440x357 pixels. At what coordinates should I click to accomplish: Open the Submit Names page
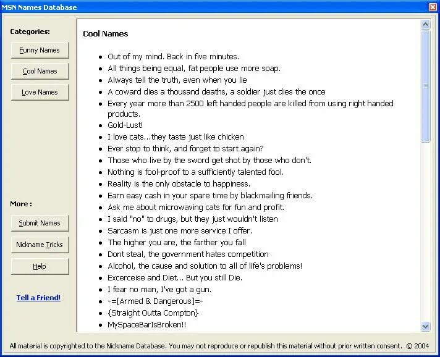coord(40,223)
